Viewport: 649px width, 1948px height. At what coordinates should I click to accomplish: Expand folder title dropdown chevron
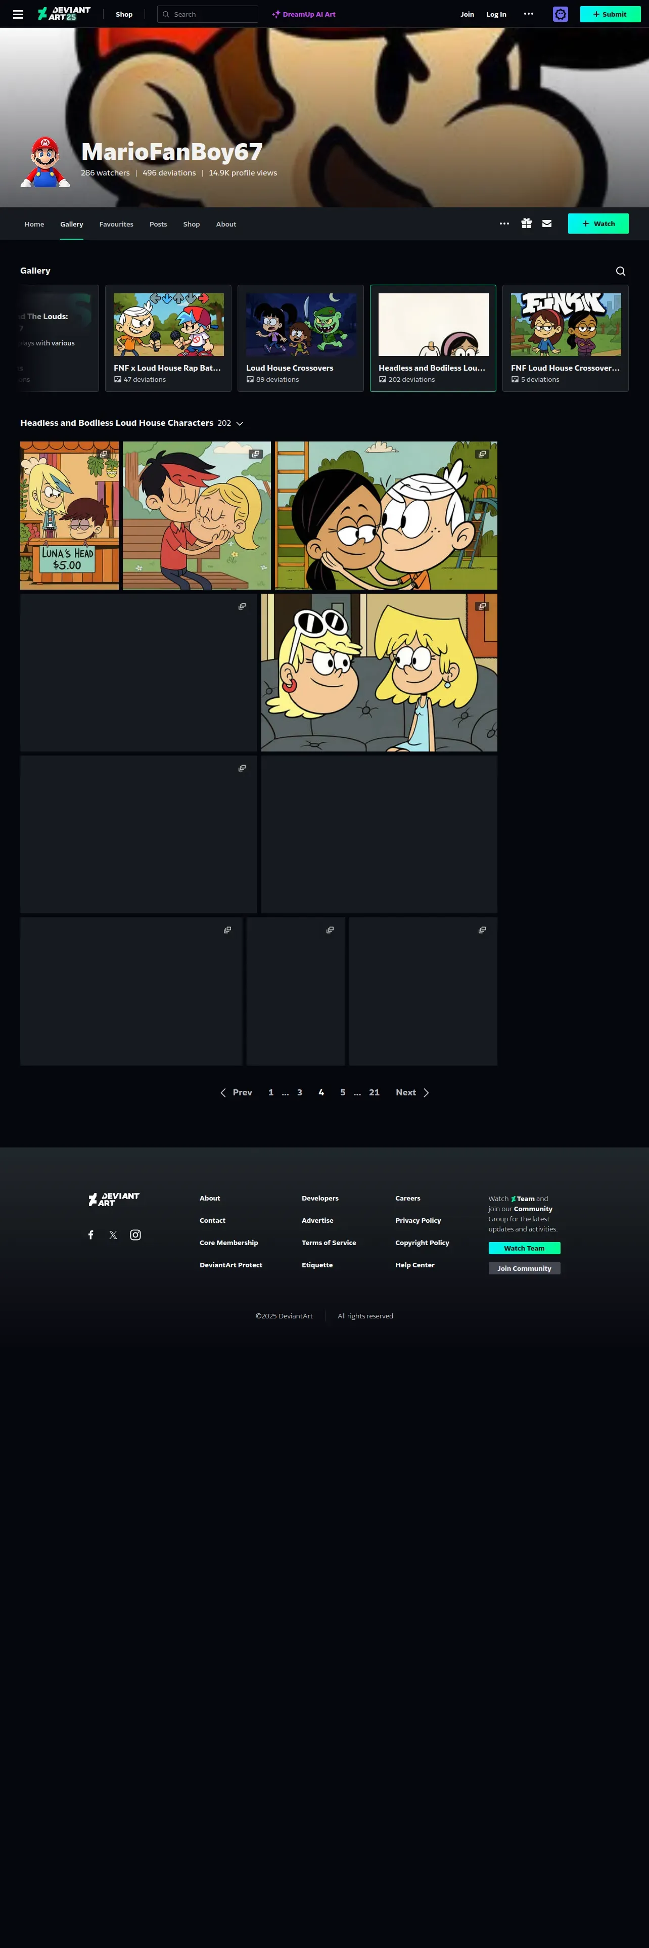tap(240, 423)
